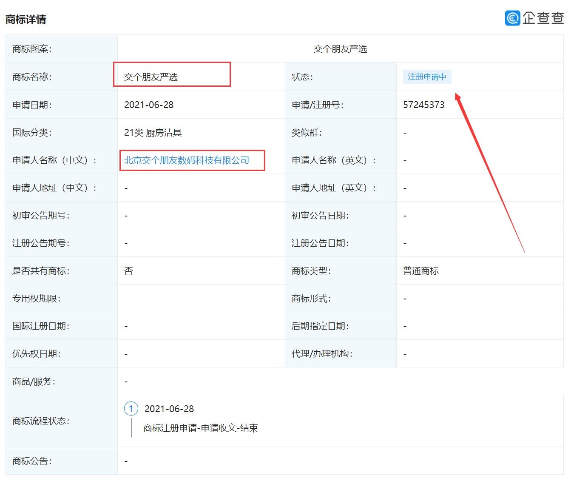Click the 注册申请中 status badge
Screen dimensions: 571x484
coord(427,77)
